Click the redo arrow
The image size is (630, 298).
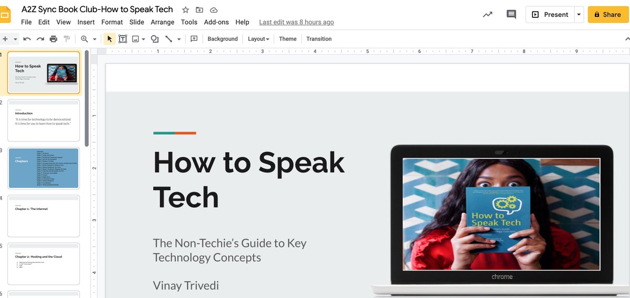[40, 39]
